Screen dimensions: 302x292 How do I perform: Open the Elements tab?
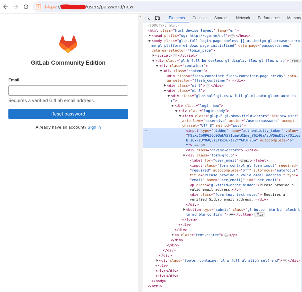pyautogui.click(x=177, y=18)
